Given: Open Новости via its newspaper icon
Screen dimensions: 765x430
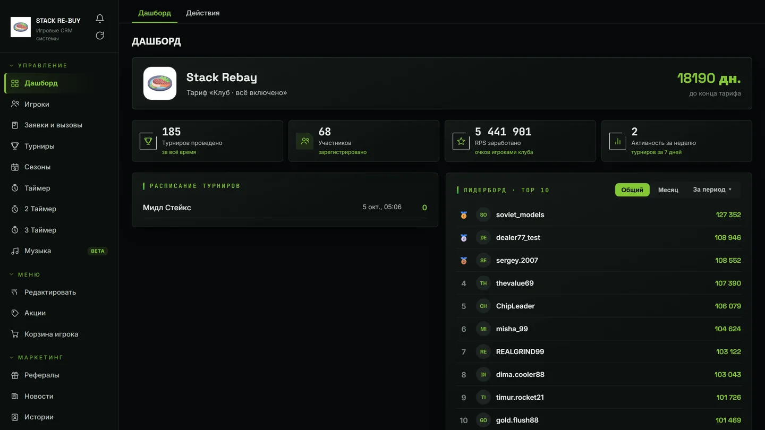Looking at the screenshot, I should [x=15, y=396].
